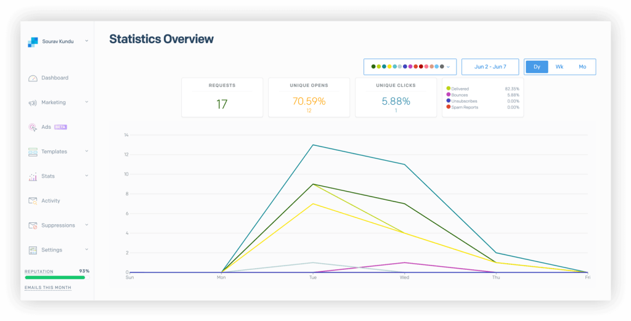Image resolution: width=631 pixels, height=321 pixels.
Task: Click the Unsubscribes legend color dot
Action: [449, 100]
